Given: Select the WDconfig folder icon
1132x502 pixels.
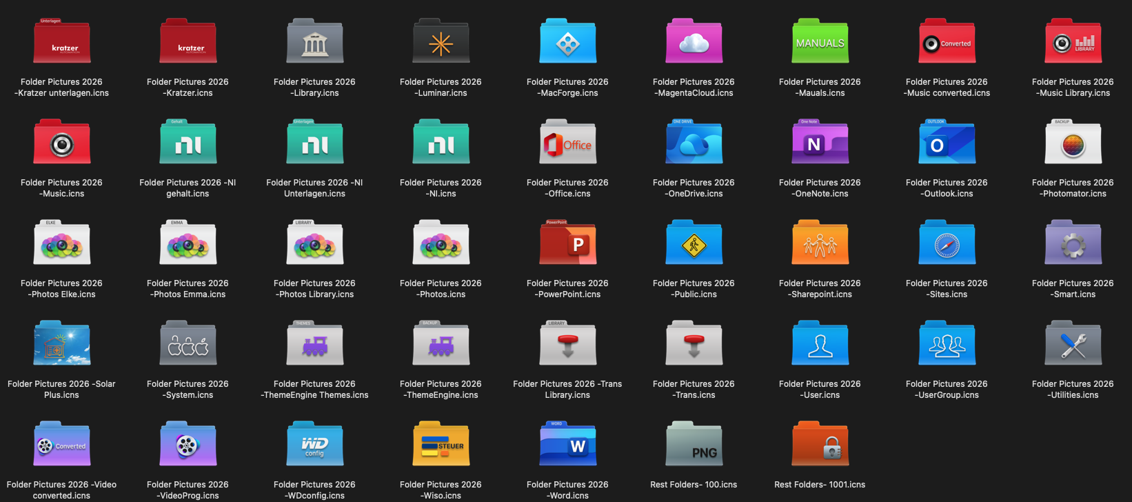Looking at the screenshot, I should point(314,445).
